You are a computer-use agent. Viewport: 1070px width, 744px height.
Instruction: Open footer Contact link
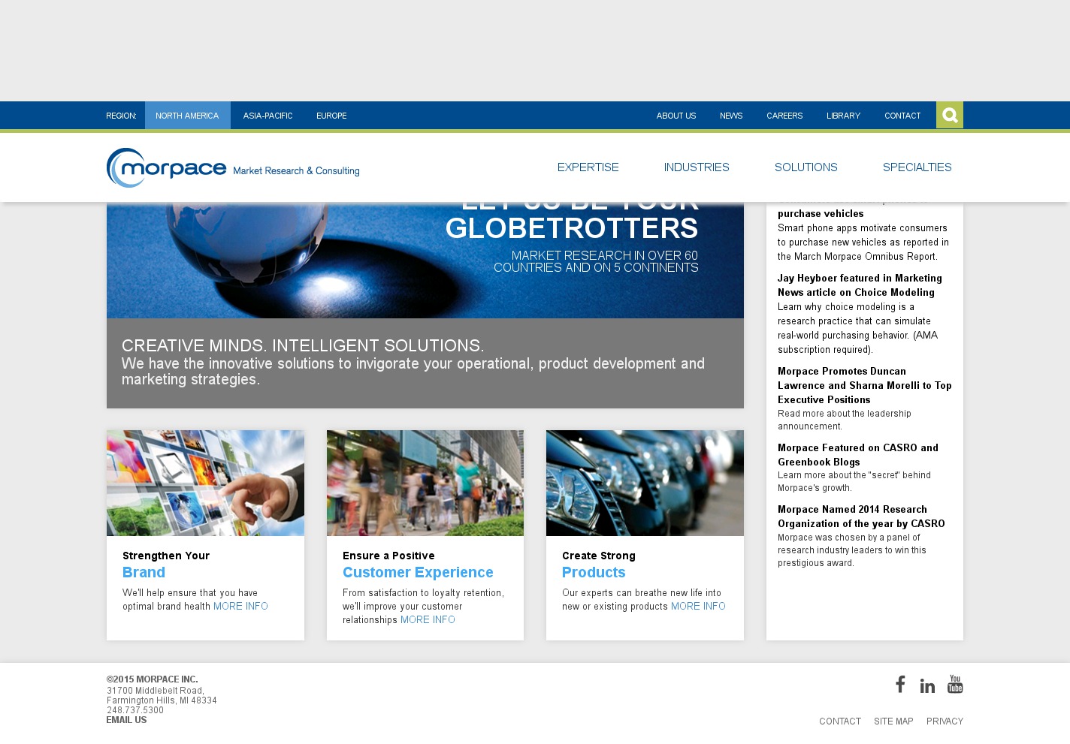coord(840,721)
